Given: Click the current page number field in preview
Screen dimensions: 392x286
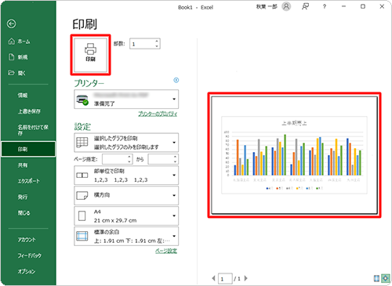Looking at the screenshot, I should pos(225,279).
